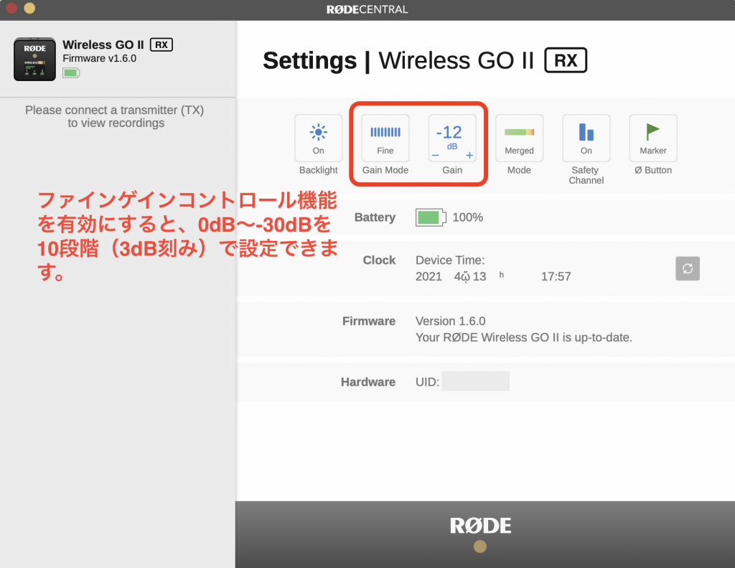
Task: Click the Device Time label
Action: tap(450, 260)
